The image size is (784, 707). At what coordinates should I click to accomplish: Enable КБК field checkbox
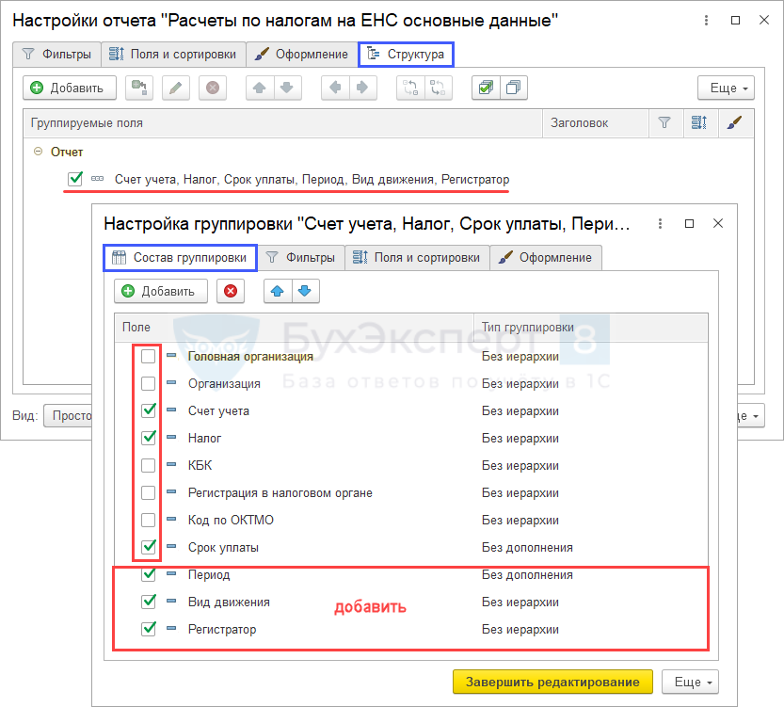click(x=148, y=465)
